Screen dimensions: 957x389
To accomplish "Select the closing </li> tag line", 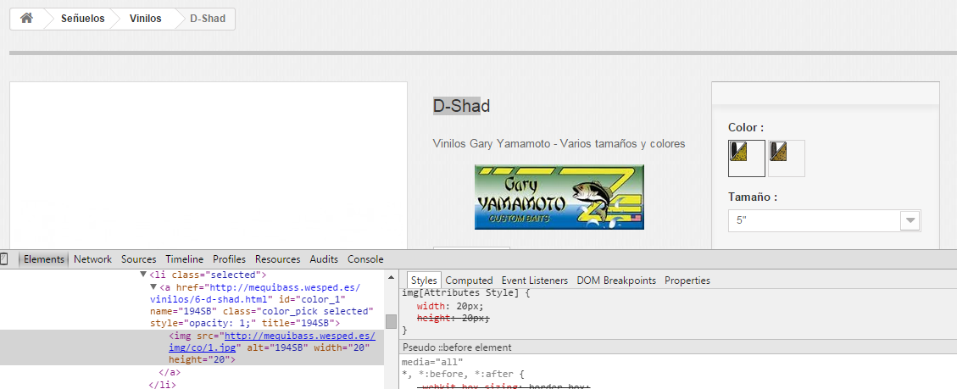I will 163,384.
